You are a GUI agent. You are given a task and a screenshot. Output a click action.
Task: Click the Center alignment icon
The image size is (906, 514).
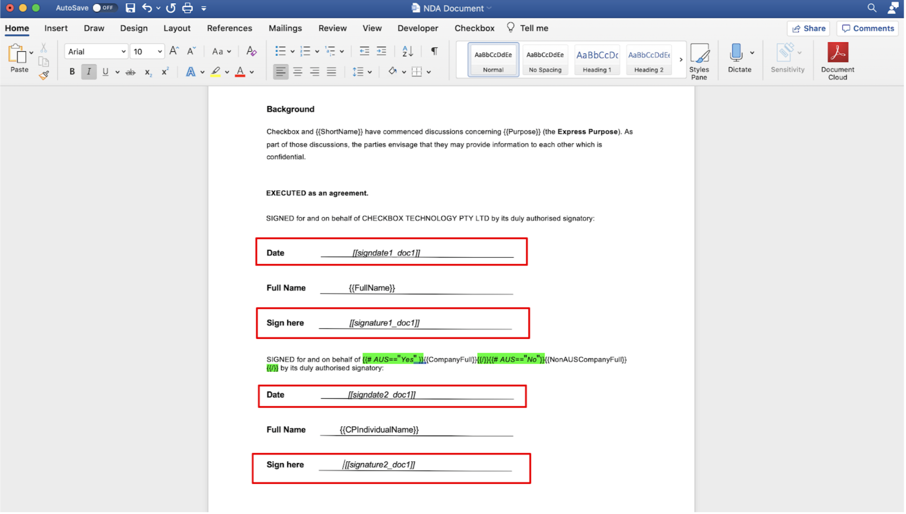(298, 72)
